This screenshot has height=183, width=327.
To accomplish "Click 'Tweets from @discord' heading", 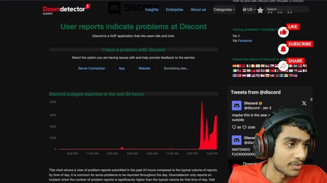I will click(x=255, y=93).
